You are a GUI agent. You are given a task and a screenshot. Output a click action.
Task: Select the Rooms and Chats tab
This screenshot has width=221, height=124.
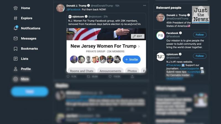coord(81,71)
